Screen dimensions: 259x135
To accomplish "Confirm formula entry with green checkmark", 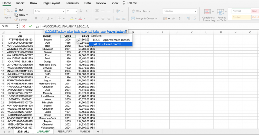I will point(31,26).
